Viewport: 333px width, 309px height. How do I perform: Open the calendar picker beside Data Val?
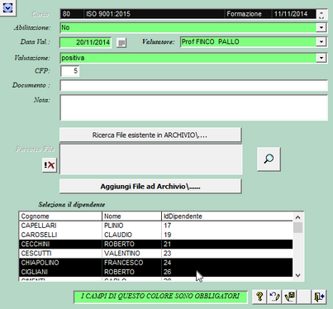click(x=121, y=43)
